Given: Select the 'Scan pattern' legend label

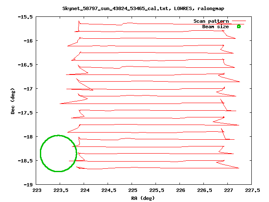Looking at the screenshot, I should pyautogui.click(x=211, y=21).
